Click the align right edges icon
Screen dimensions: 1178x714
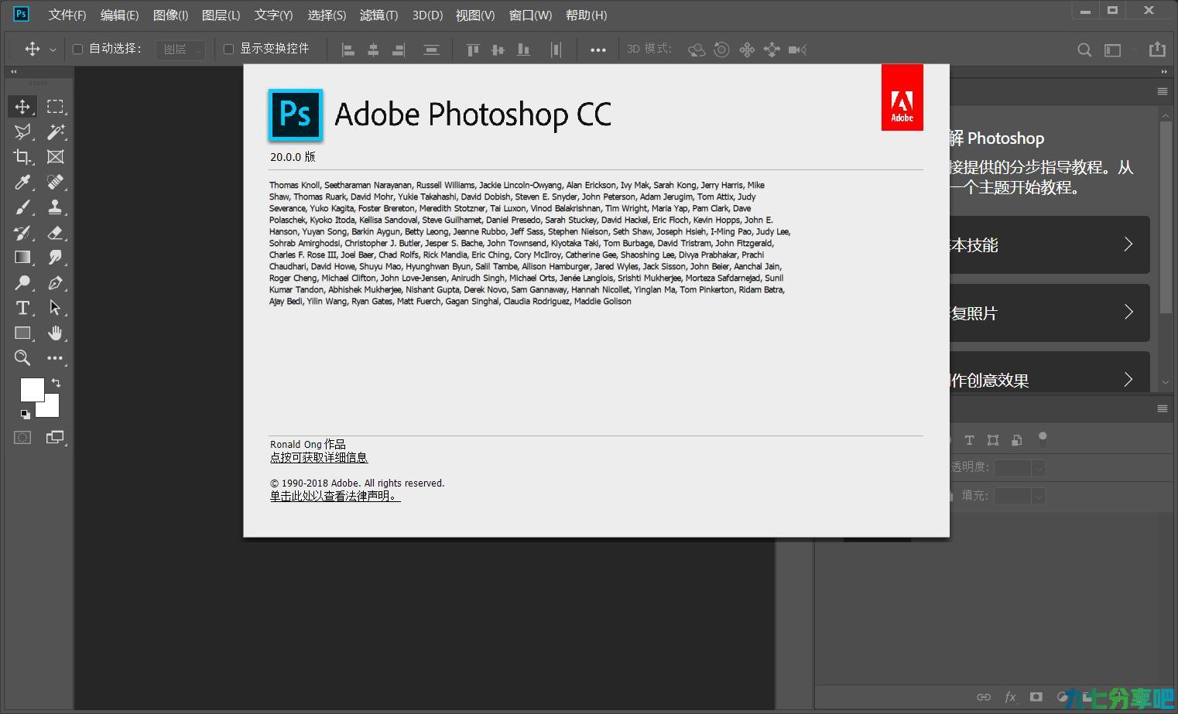tap(398, 50)
